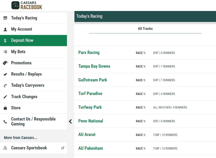Select the All Tracks tab
This screenshot has height=158, width=216.
(x=145, y=28)
